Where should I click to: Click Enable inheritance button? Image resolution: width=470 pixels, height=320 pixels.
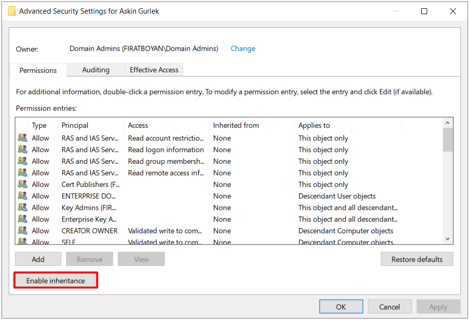tap(56, 280)
